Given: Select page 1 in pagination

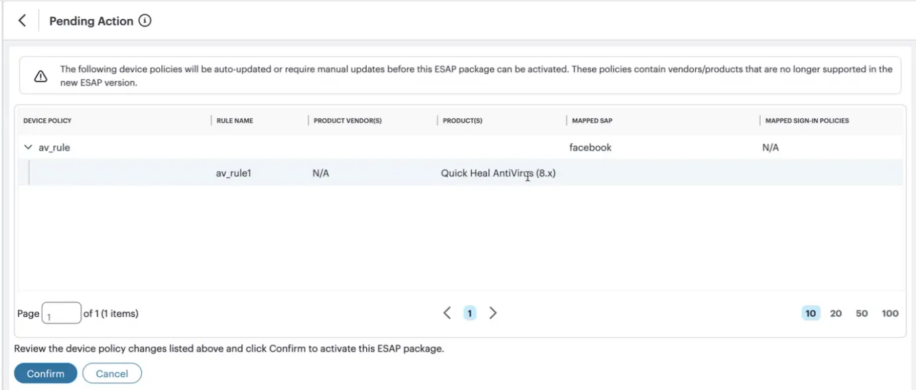Looking at the screenshot, I should tap(470, 313).
